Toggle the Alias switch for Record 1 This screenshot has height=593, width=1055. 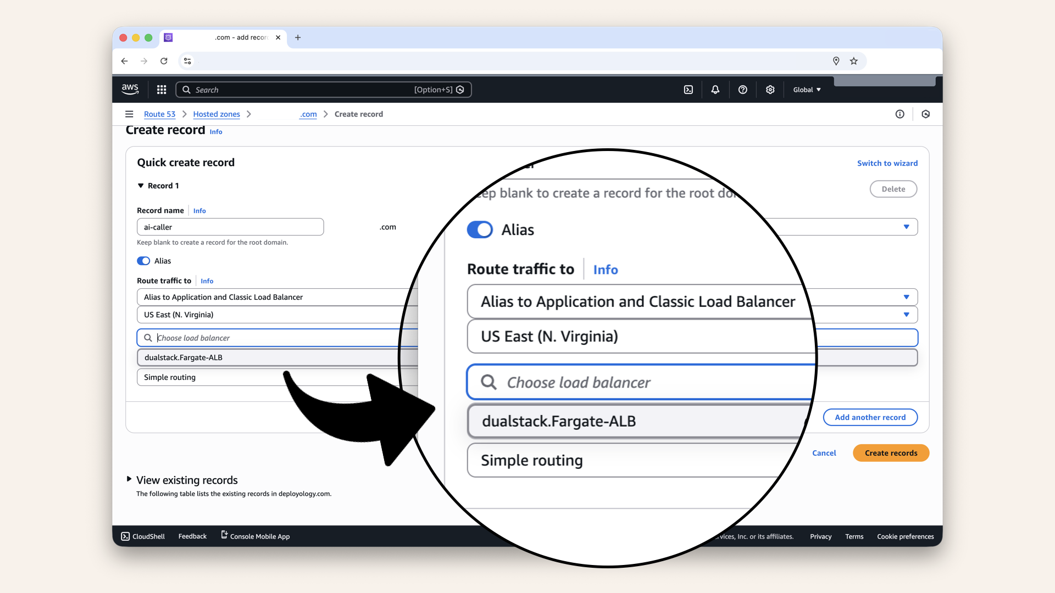[143, 261]
